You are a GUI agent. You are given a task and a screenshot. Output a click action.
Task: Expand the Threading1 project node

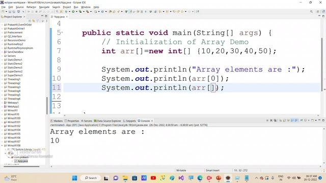point(2,79)
